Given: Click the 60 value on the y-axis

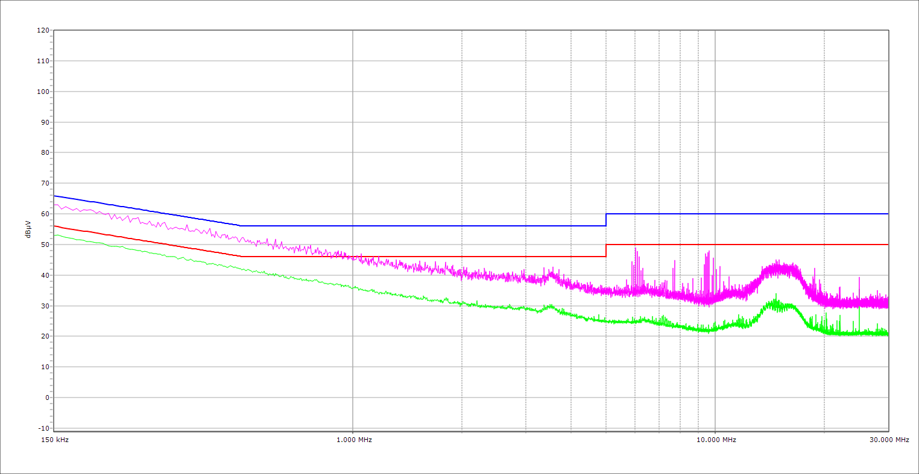Looking at the screenshot, I should (44, 214).
